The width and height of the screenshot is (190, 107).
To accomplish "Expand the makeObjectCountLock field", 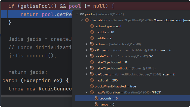I will 87,68.
